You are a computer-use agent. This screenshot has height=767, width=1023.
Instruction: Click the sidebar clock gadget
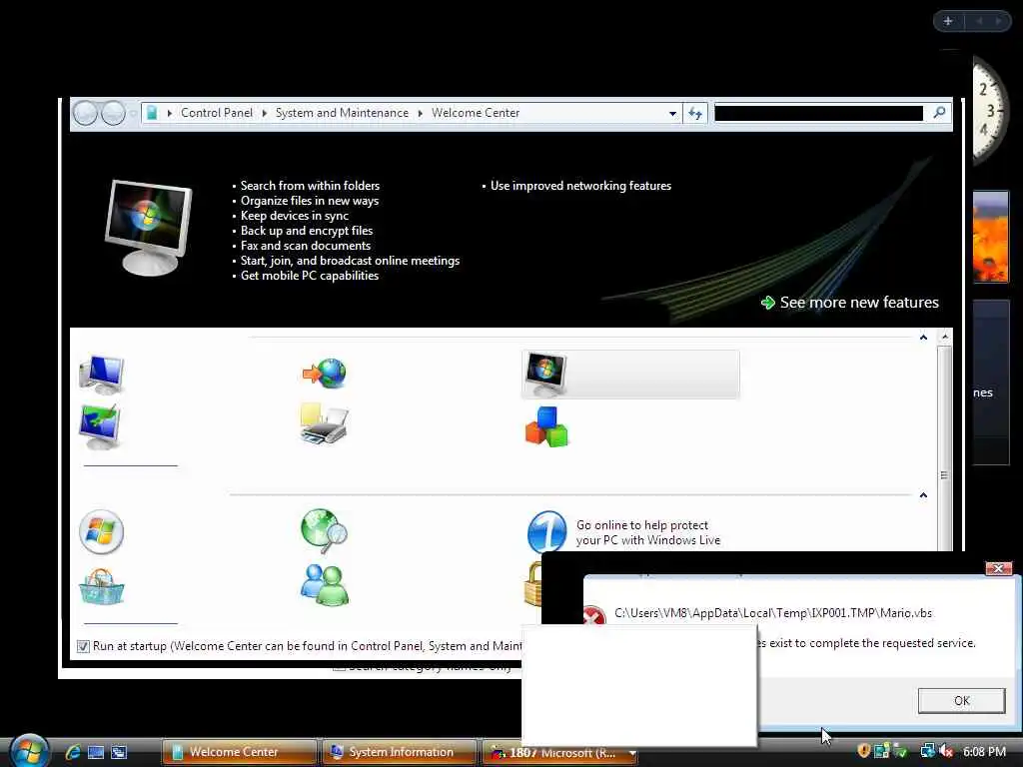pos(990,110)
